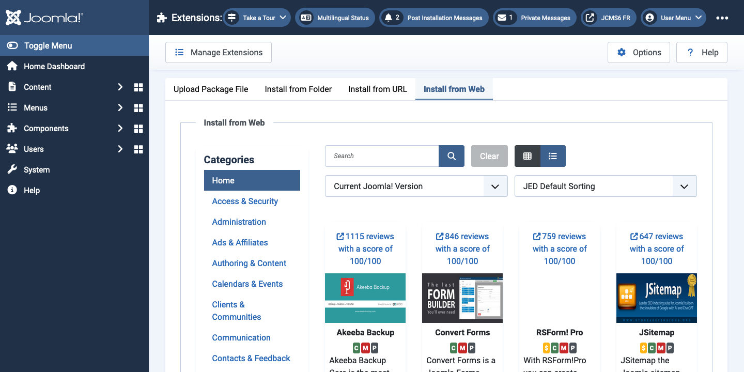
Task: Toggle the sidebar menu
Action: click(74, 45)
